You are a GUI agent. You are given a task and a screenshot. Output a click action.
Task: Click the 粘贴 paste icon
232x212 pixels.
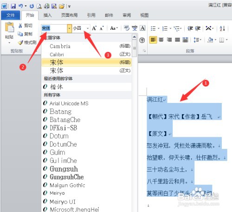[9, 27]
